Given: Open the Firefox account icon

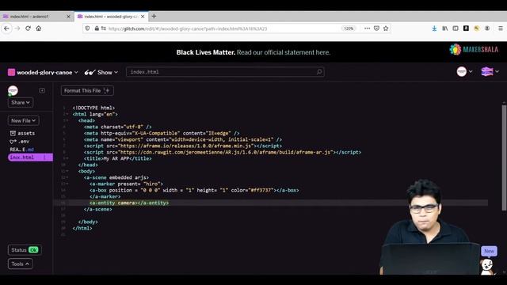Looking at the screenshot, I should click(x=487, y=28).
